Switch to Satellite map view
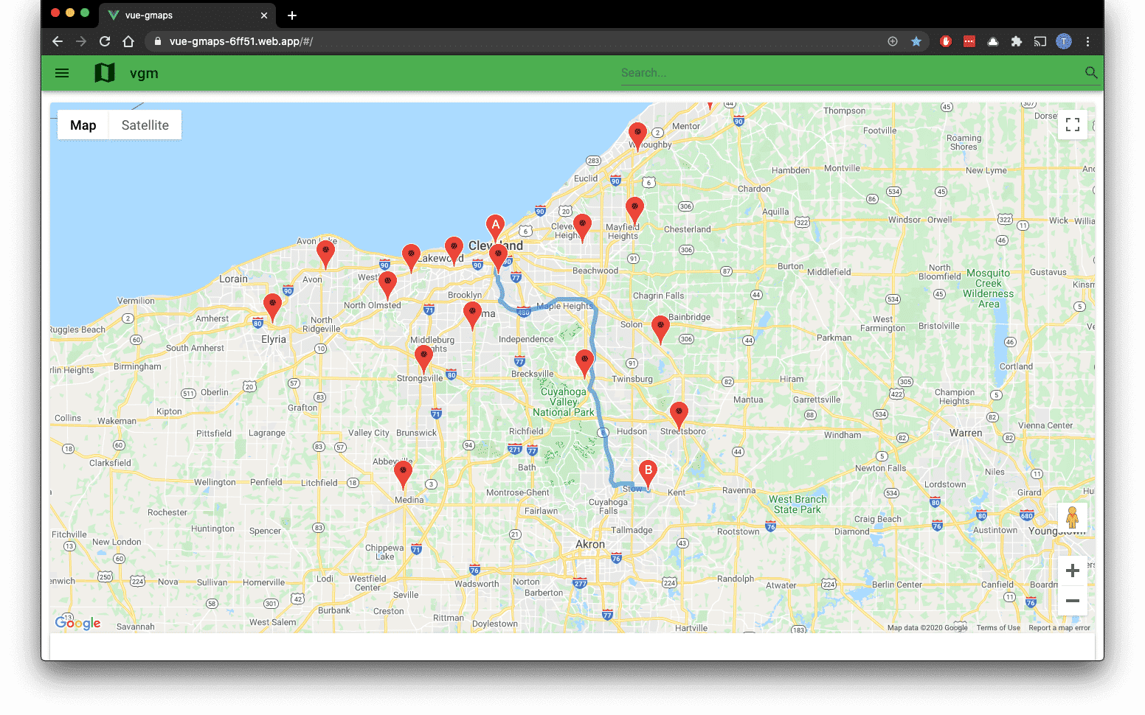 (x=145, y=125)
